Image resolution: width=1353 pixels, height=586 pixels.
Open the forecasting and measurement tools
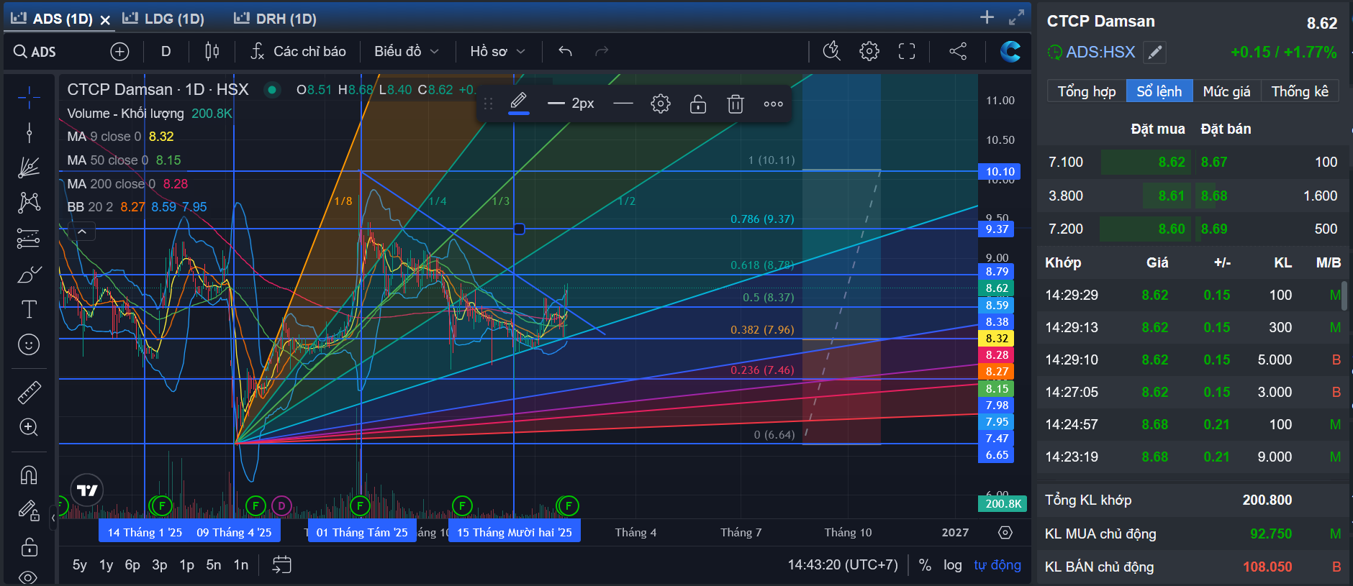[x=29, y=238]
